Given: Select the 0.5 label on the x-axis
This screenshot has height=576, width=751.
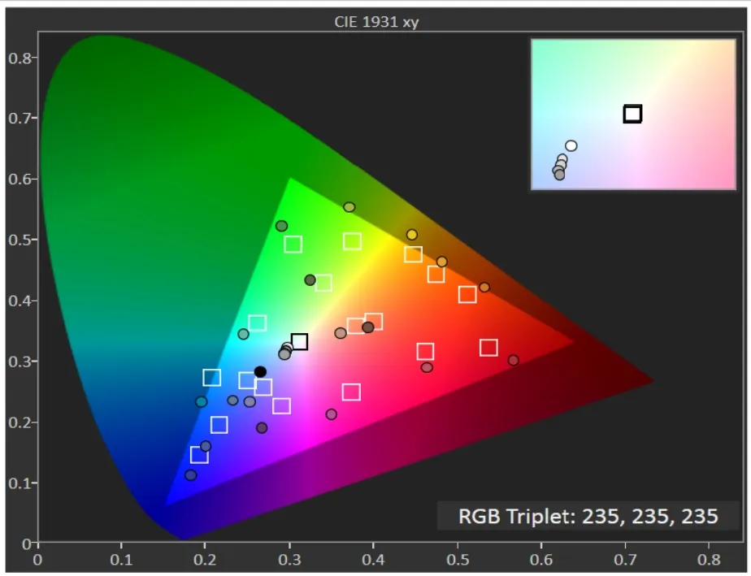Looking at the screenshot, I should pos(458,559).
